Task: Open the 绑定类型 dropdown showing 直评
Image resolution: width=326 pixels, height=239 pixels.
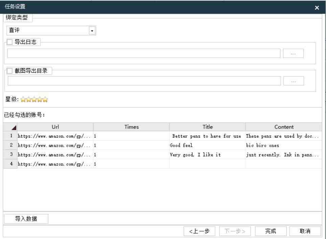Action: click(92, 31)
